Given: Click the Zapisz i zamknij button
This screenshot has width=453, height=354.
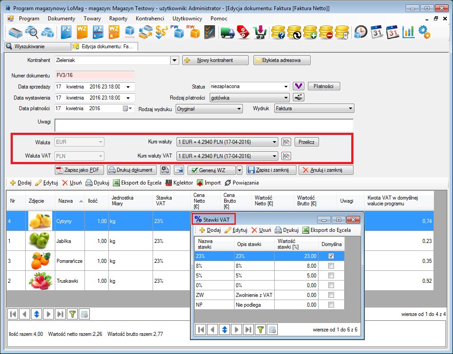Looking at the screenshot, I should [x=271, y=170].
